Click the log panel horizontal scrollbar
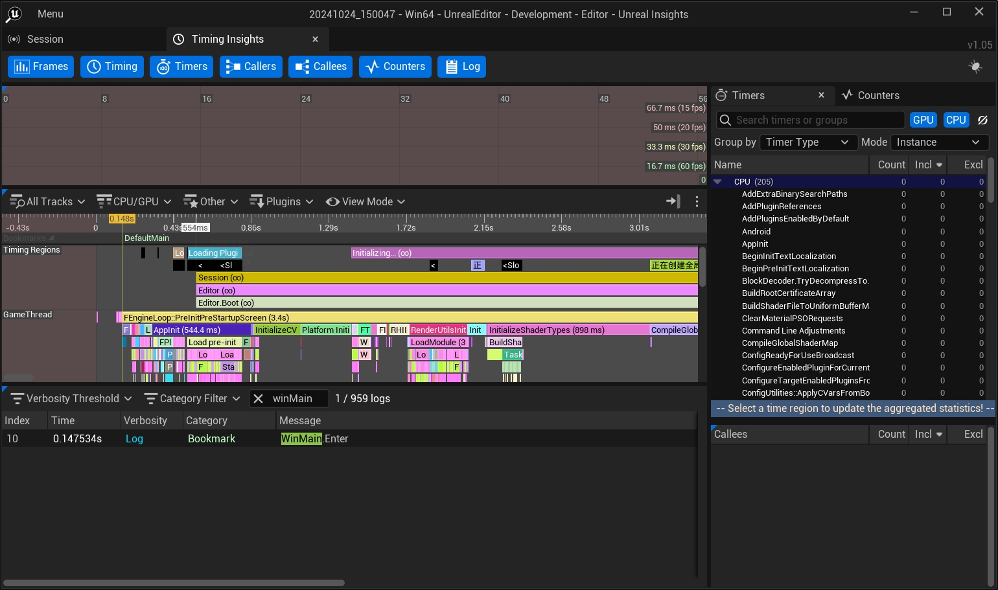The height and width of the screenshot is (590, 998). pyautogui.click(x=174, y=583)
